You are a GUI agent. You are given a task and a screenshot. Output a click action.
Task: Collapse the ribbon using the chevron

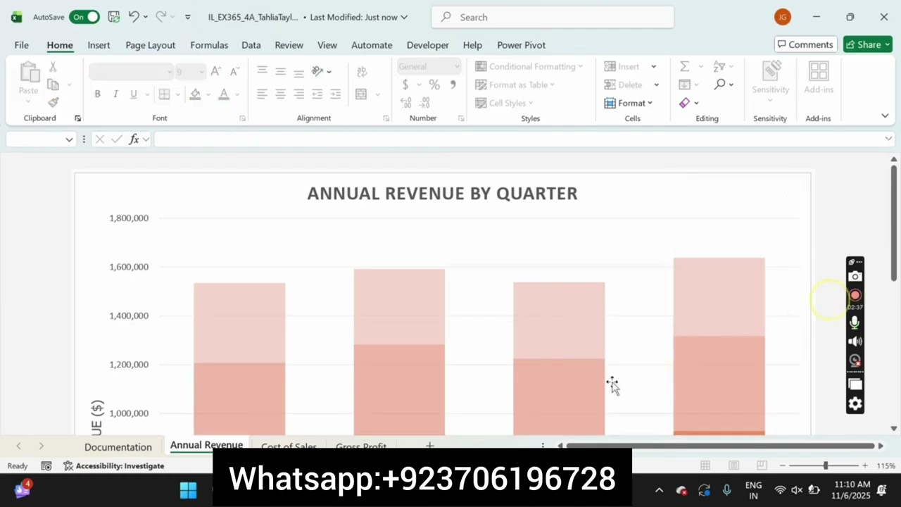[x=885, y=115]
